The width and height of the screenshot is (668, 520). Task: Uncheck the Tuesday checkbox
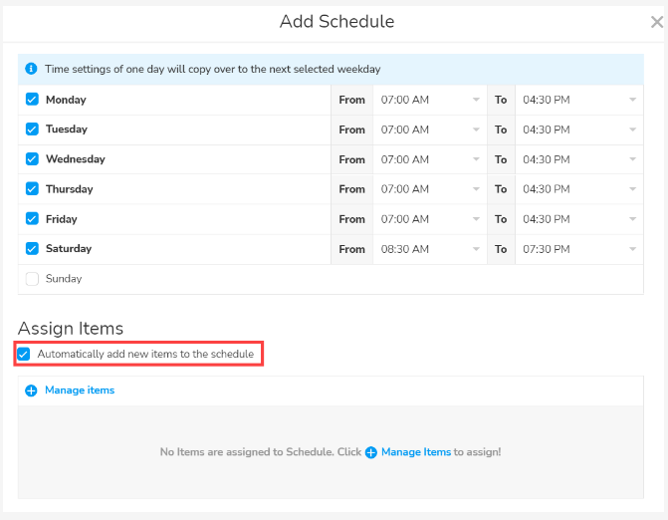click(x=32, y=130)
